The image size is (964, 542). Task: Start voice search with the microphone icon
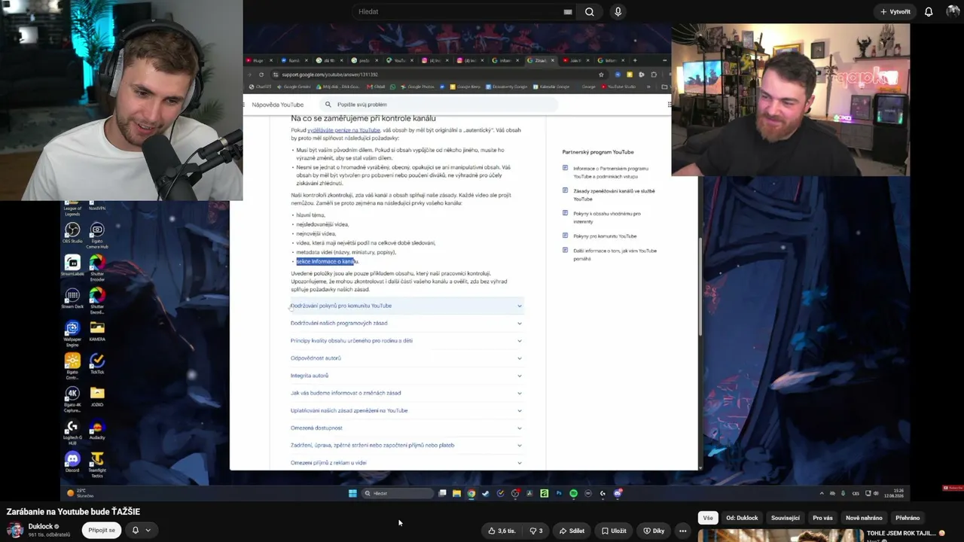618,12
